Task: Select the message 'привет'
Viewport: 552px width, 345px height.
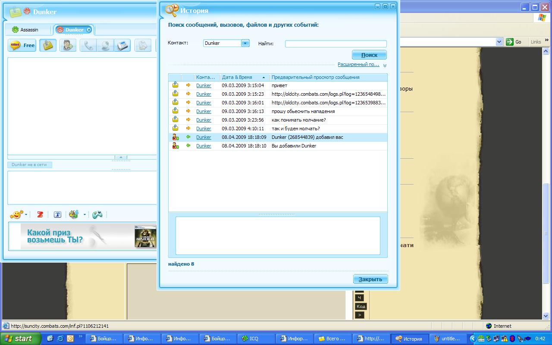Action: tap(279, 85)
